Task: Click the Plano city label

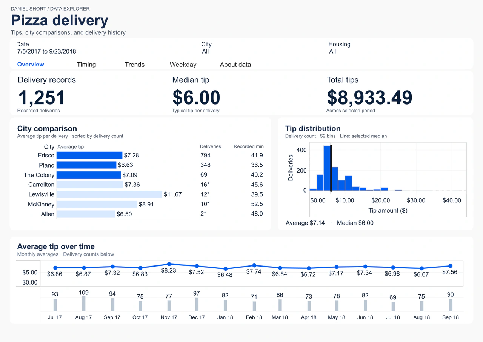Action: click(47, 165)
